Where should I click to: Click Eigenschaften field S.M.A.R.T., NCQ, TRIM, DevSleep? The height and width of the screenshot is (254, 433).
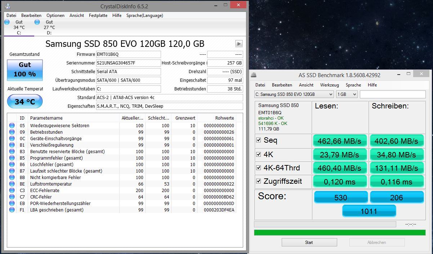170,106
